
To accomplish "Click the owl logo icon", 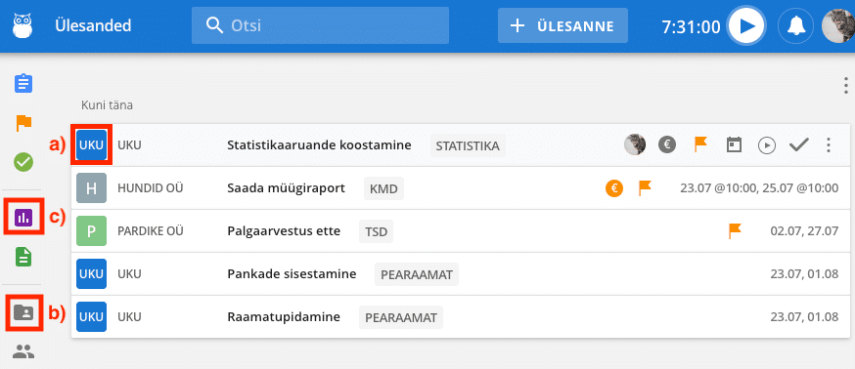I will tap(22, 25).
